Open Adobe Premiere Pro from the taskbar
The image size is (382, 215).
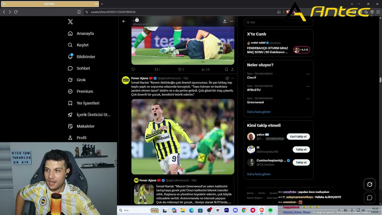pos(227,210)
